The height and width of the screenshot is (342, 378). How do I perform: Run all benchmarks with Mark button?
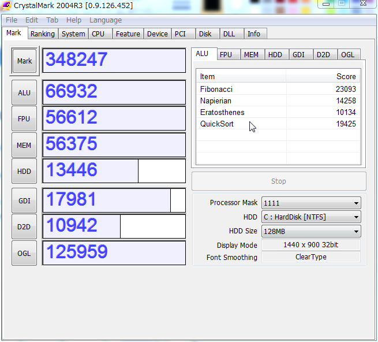click(x=24, y=61)
